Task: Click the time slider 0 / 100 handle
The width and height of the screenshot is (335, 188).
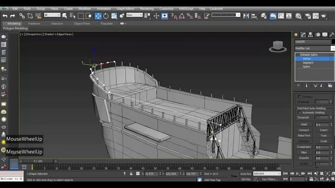Action: 38,161
